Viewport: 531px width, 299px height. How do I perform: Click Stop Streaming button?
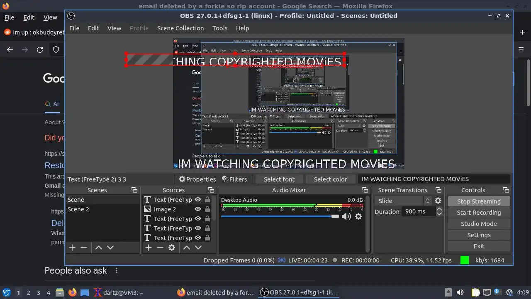[x=479, y=201]
